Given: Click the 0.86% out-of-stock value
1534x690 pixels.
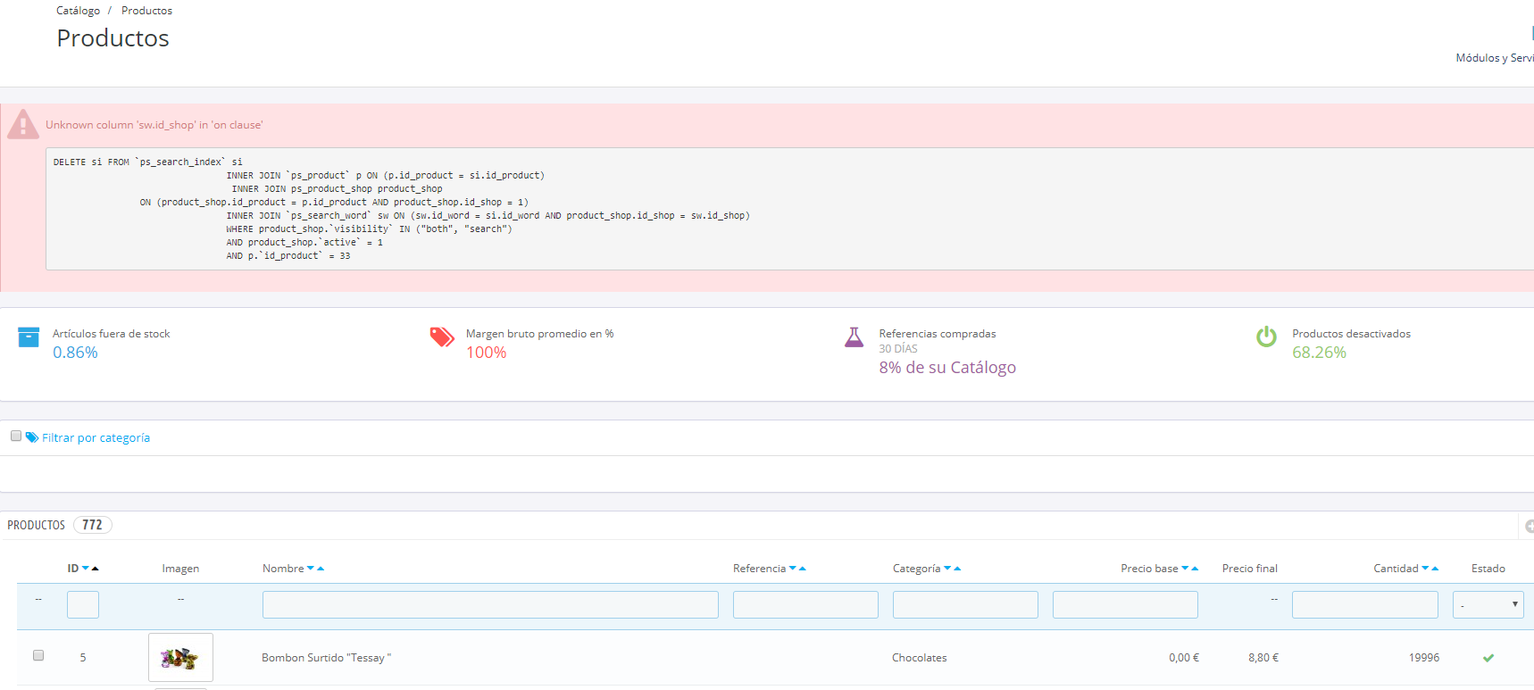Looking at the screenshot, I should tap(75, 353).
